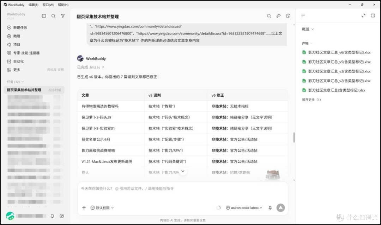Expand the right panel with arrows icon
The image size is (381, 225).
pos(363,15)
